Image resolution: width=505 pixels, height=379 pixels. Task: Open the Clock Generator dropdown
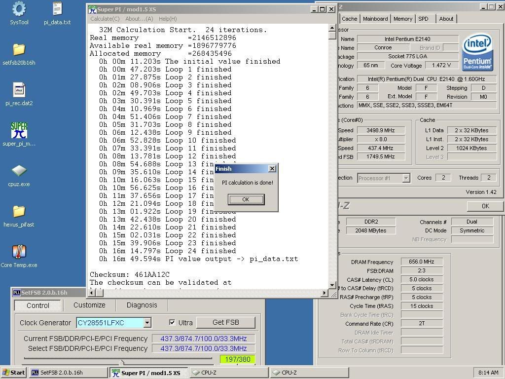147,323
